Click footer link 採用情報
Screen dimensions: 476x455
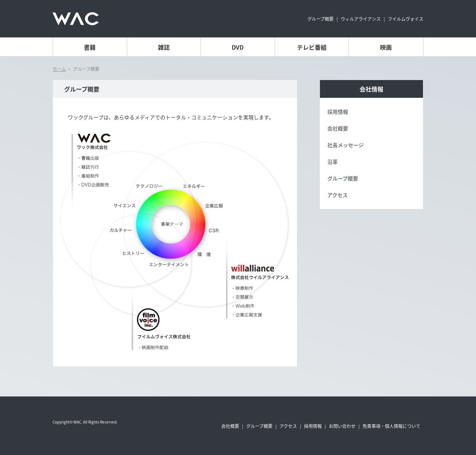[x=313, y=426]
